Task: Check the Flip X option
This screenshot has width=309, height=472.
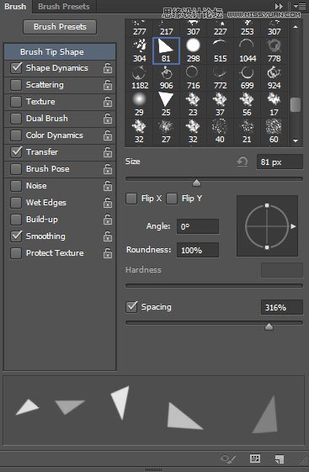Action: point(131,199)
